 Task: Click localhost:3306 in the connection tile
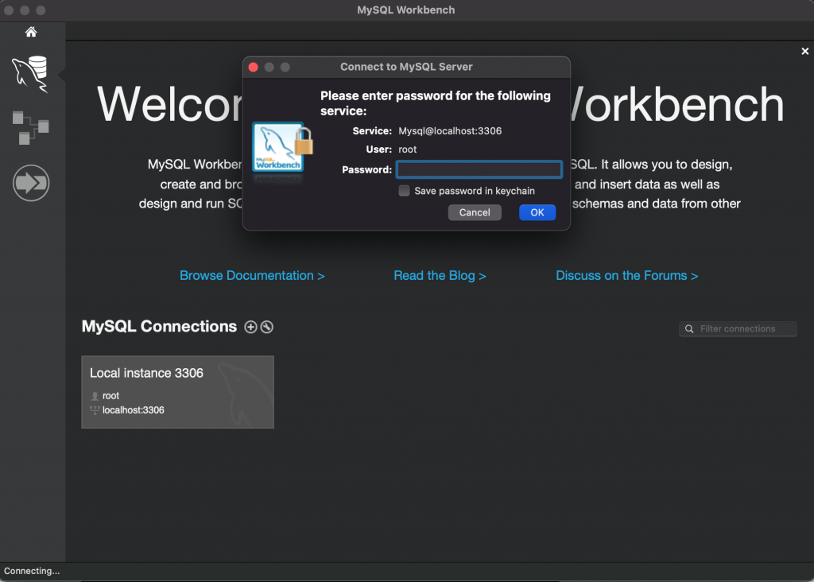tap(134, 410)
